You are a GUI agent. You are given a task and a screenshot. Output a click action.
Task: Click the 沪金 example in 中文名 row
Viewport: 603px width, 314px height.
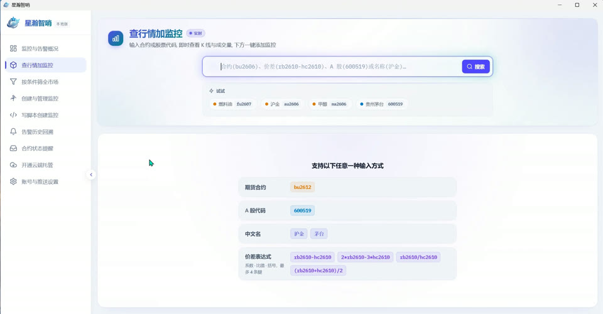(299, 234)
